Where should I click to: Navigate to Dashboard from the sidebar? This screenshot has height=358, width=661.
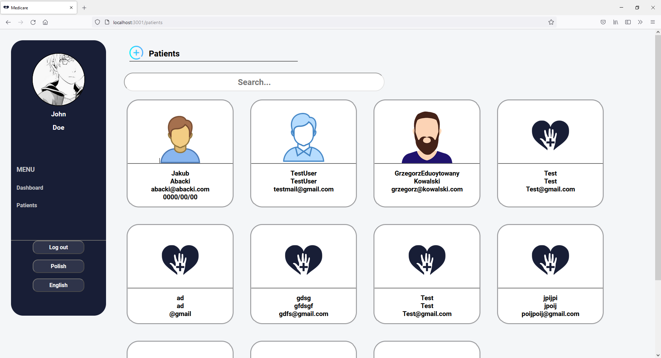click(x=30, y=188)
